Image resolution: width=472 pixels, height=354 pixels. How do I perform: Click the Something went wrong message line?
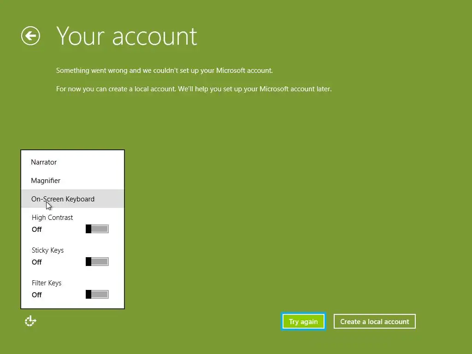coord(165,71)
